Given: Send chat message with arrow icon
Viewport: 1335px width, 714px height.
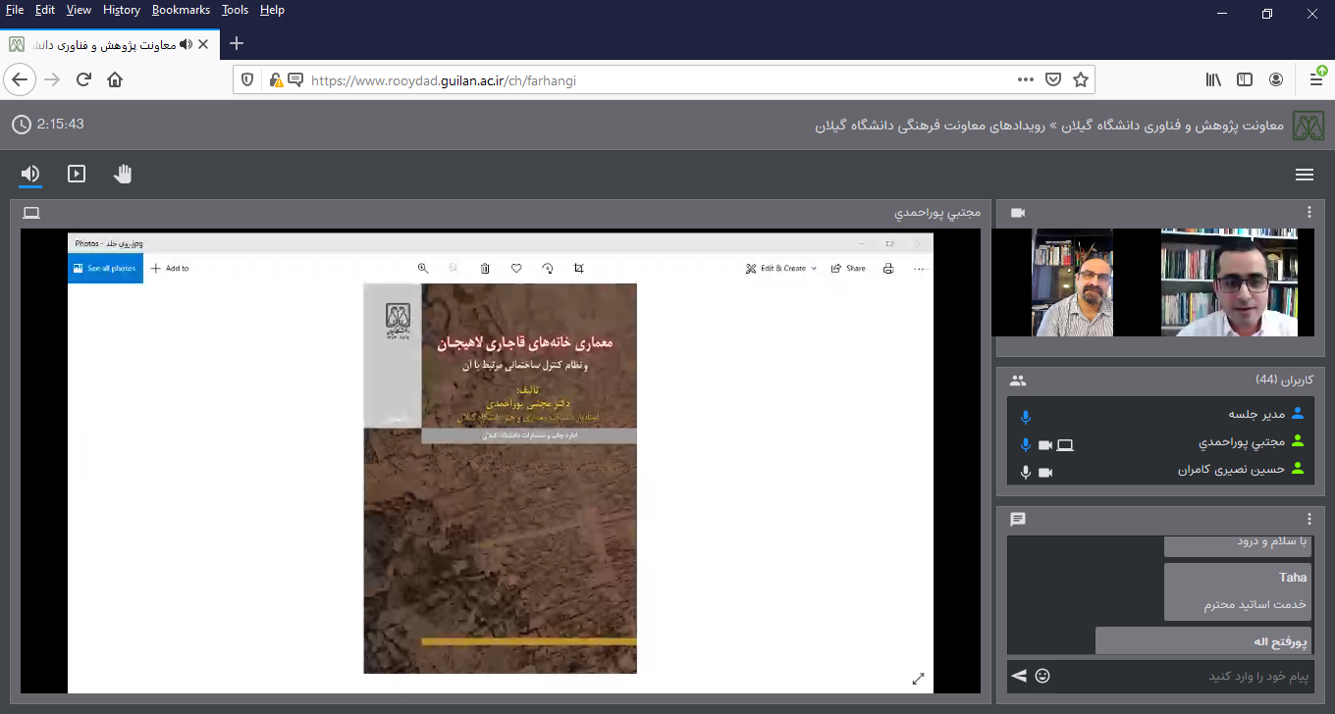Looking at the screenshot, I should (1019, 676).
